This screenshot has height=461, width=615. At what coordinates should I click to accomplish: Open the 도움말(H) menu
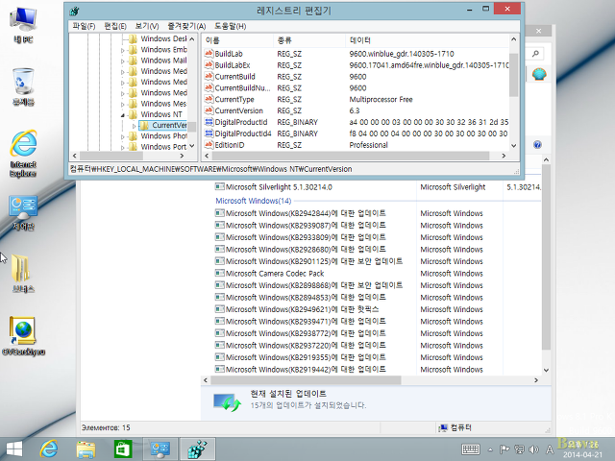click(x=231, y=26)
